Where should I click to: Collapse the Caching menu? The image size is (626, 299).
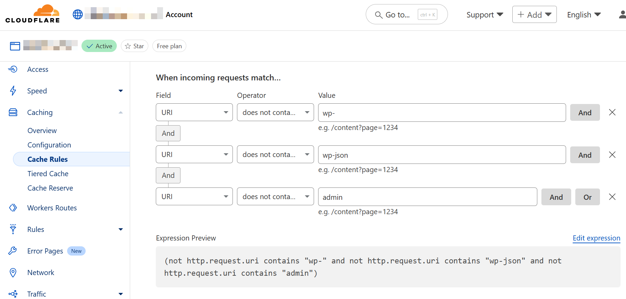(x=121, y=113)
